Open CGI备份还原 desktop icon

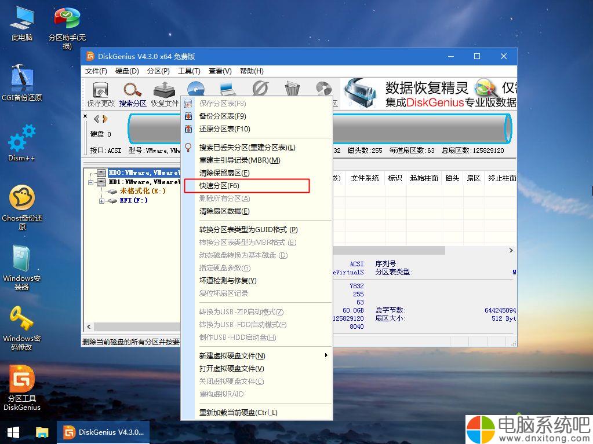pyautogui.click(x=22, y=83)
